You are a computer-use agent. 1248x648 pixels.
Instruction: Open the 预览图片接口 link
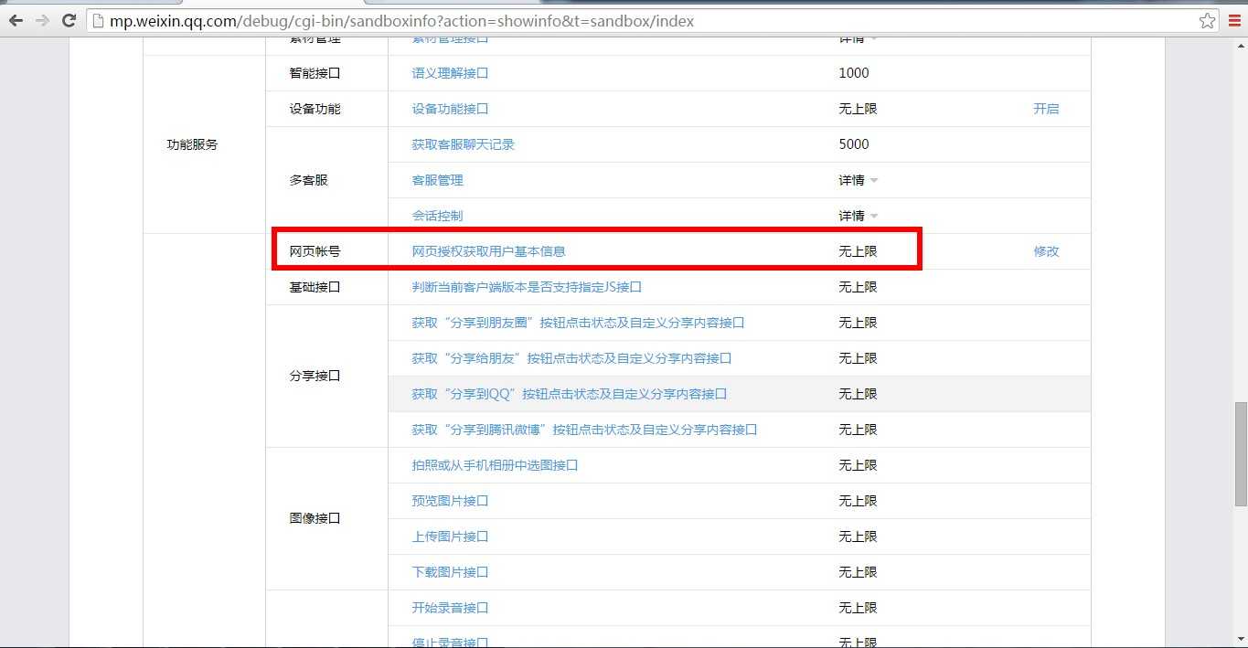pyautogui.click(x=450, y=501)
